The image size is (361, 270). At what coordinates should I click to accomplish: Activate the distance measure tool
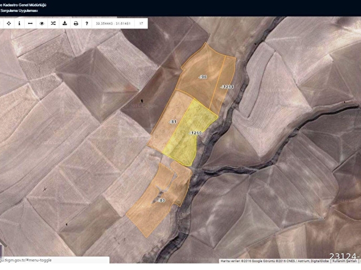[x=30, y=24]
